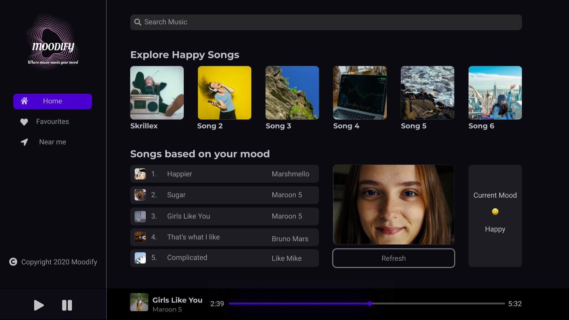This screenshot has height=320, width=569.
Task: Click the pause button in bottom player
Action: (66, 305)
